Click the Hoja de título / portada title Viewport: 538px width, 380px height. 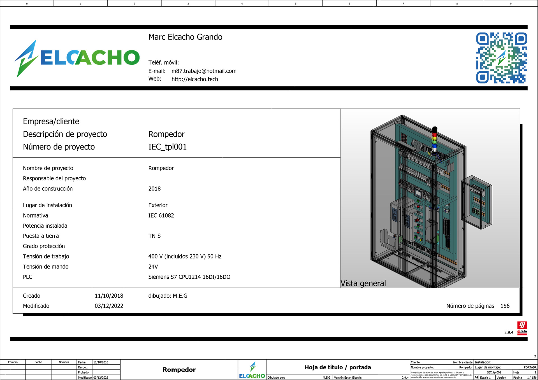338,367
